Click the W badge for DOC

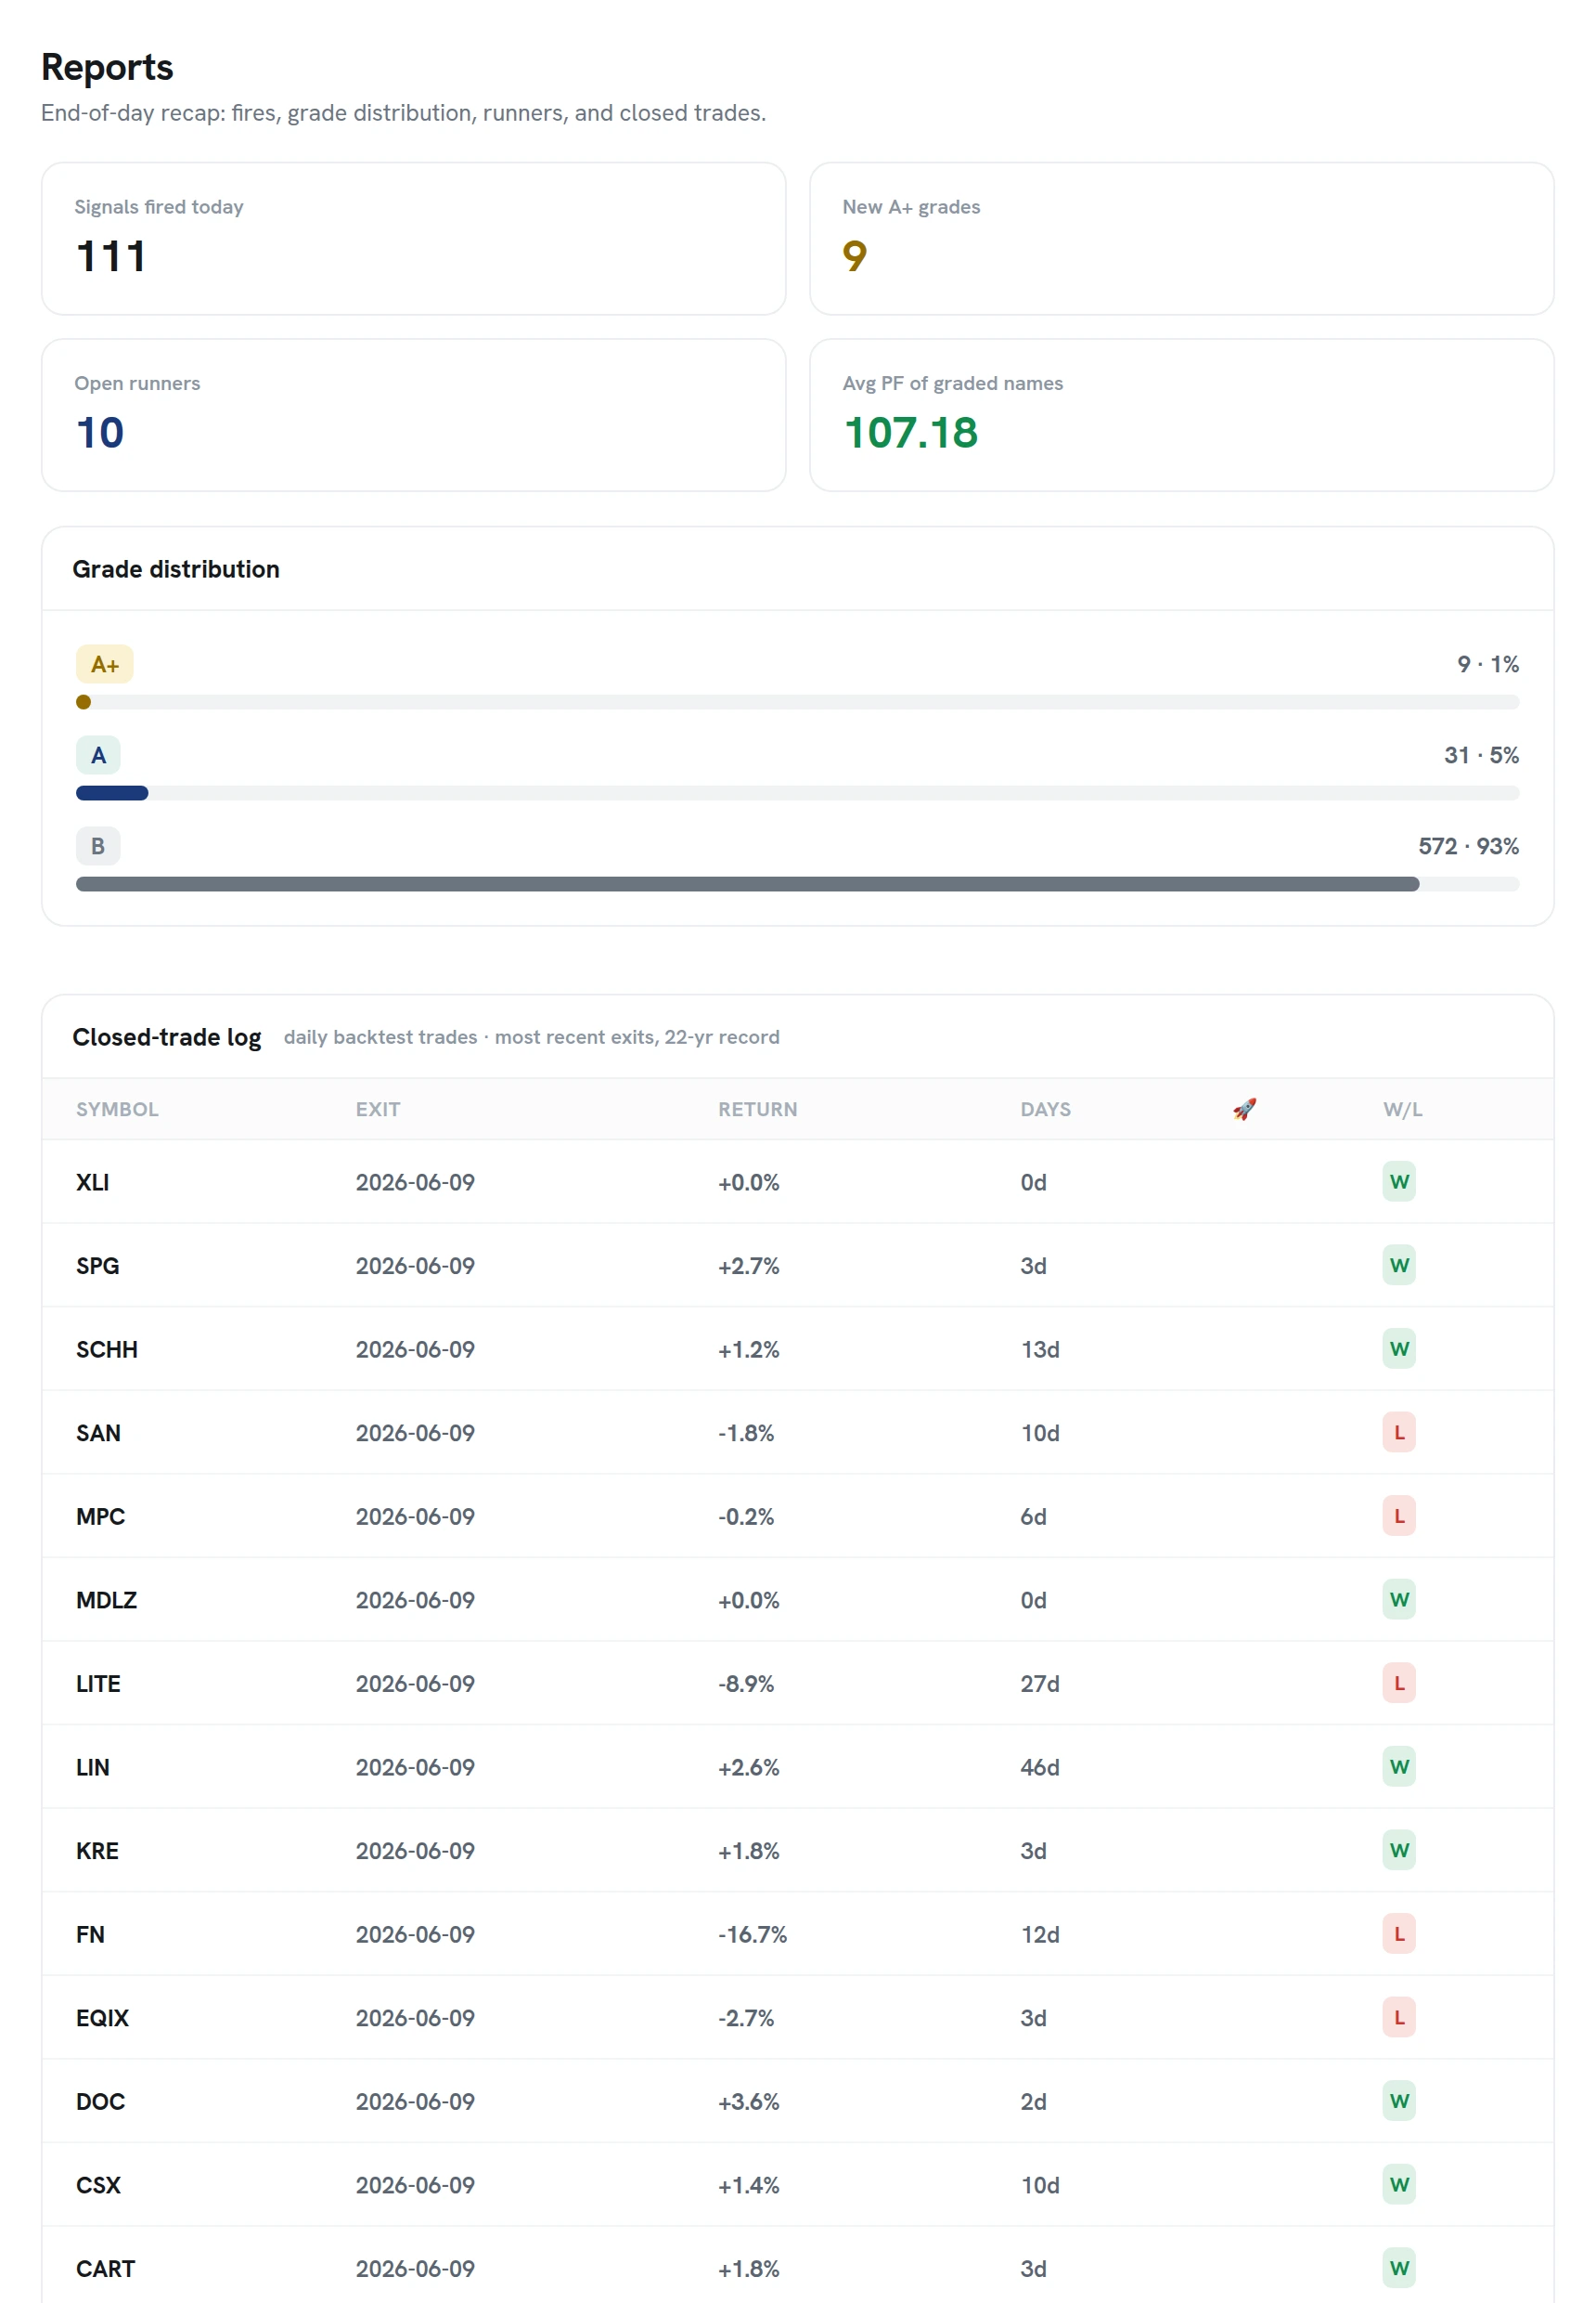click(x=1398, y=2100)
